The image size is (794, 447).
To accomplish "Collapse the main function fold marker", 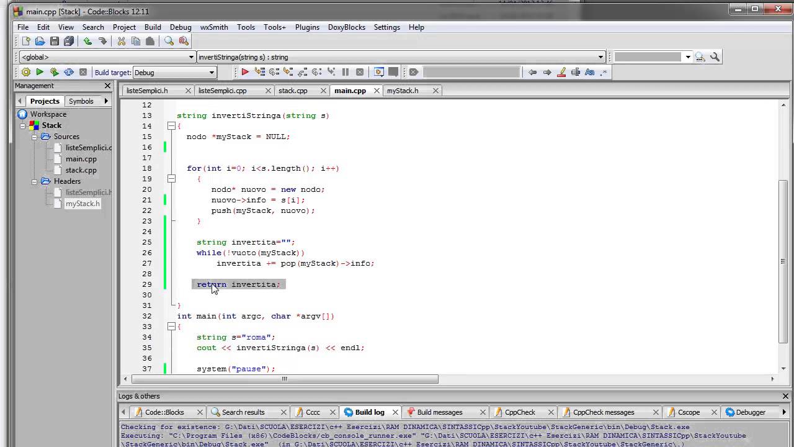I will [x=171, y=327].
